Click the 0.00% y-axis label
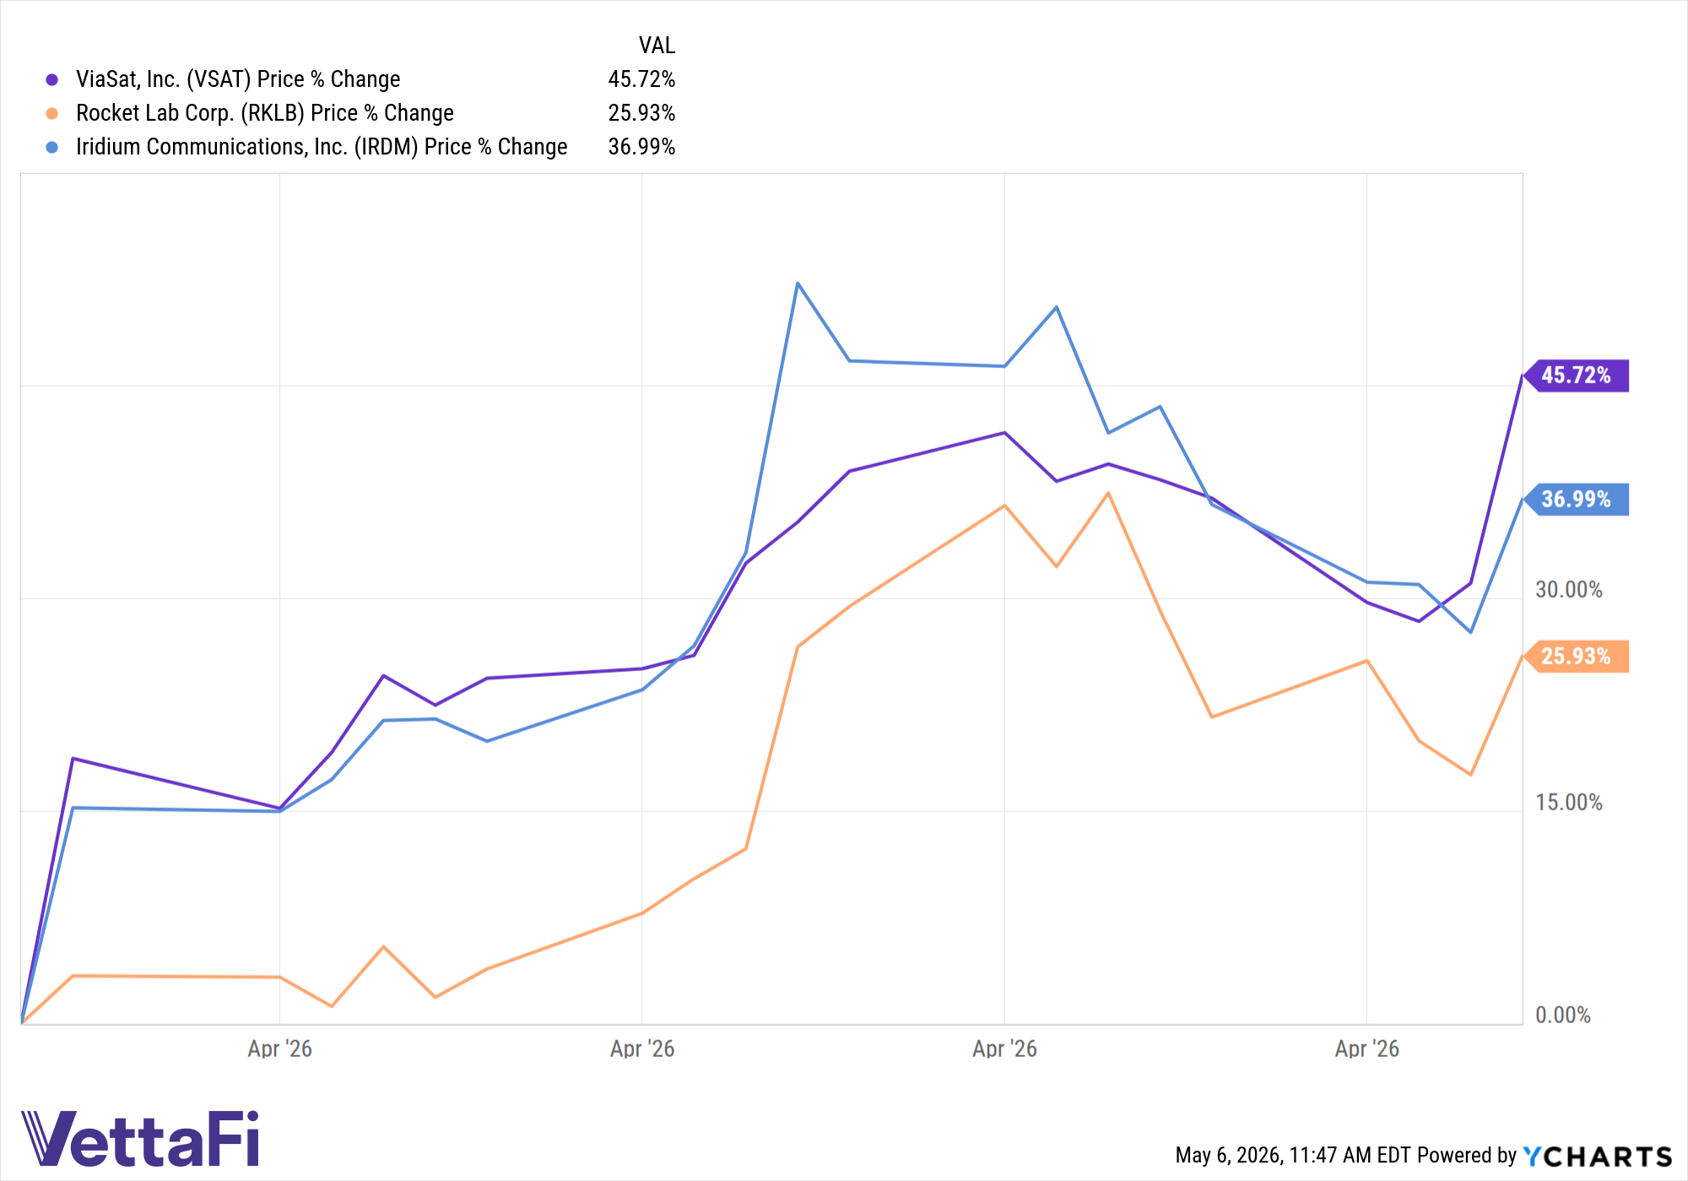Viewport: 1688px width, 1181px height. (1563, 1015)
